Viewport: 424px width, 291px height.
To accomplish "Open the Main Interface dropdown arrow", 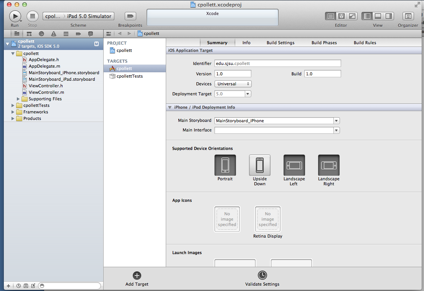I will click(337, 130).
